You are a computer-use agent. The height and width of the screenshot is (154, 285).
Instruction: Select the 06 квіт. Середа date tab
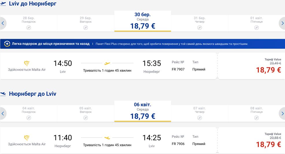(143, 111)
